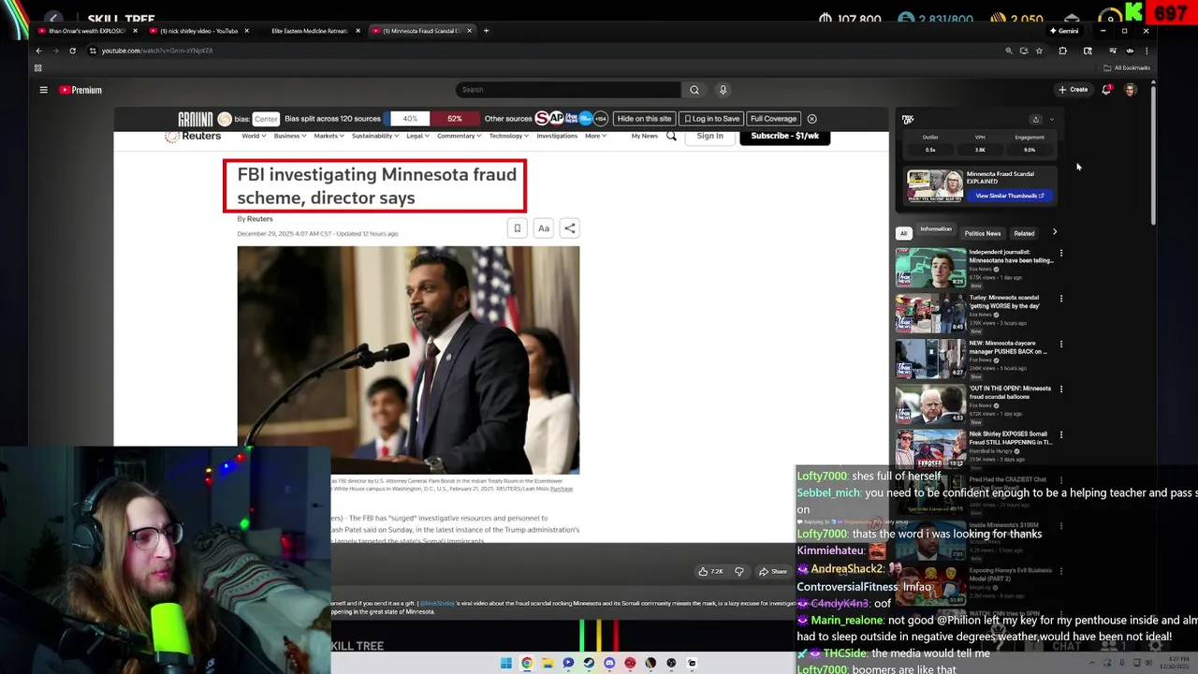Select the Related filter chip
Screen dimensions: 1198x674
pyautogui.click(x=1024, y=233)
